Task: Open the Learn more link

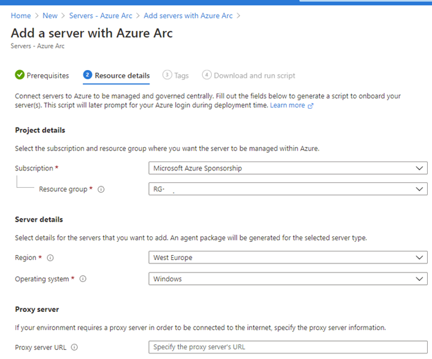Action: click(287, 105)
